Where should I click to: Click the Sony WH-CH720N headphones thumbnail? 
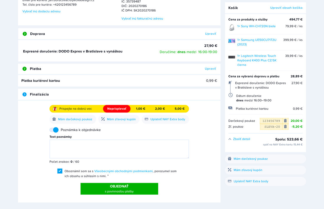click(x=232, y=27)
